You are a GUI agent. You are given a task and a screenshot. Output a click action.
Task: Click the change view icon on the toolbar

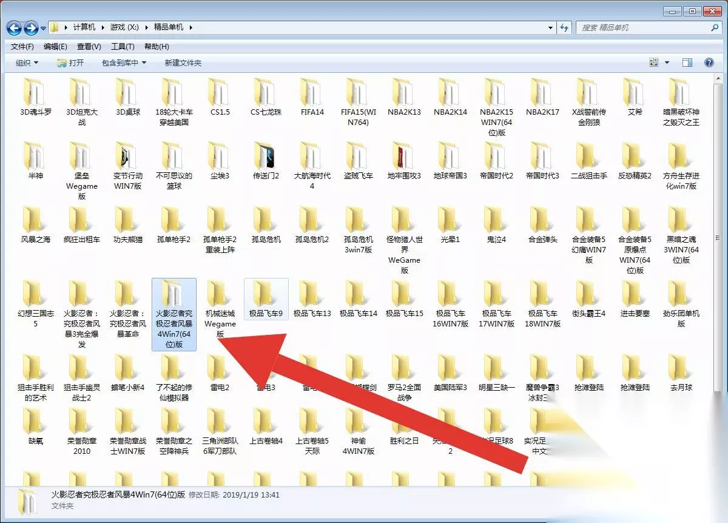coord(654,62)
